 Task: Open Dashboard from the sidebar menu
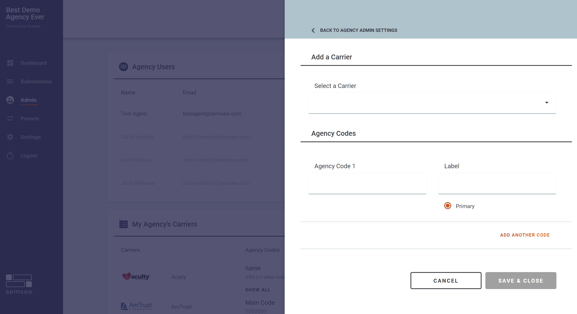tap(33, 63)
